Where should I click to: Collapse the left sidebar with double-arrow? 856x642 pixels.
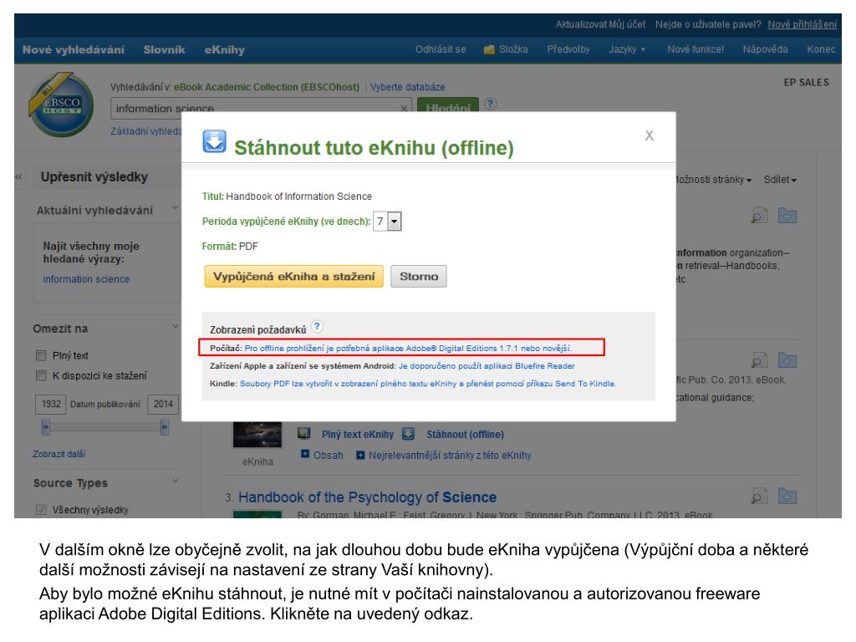tap(19, 177)
